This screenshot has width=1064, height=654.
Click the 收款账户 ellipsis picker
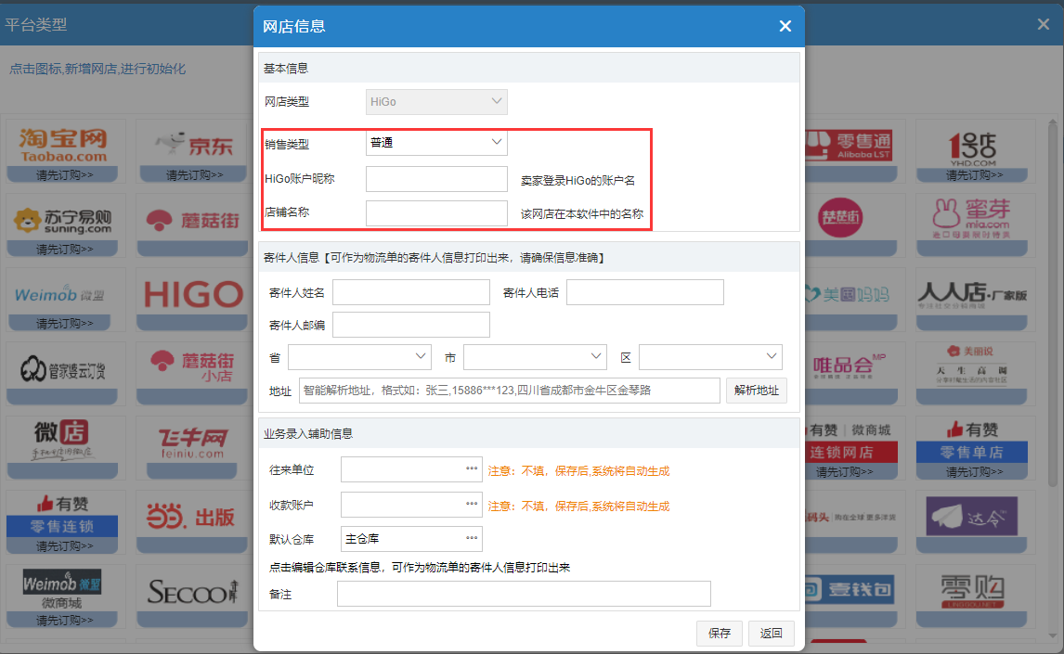(472, 505)
